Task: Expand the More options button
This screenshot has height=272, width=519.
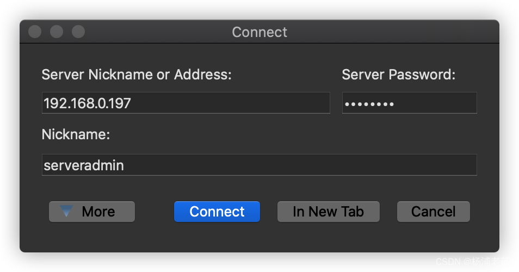Action: click(x=92, y=212)
